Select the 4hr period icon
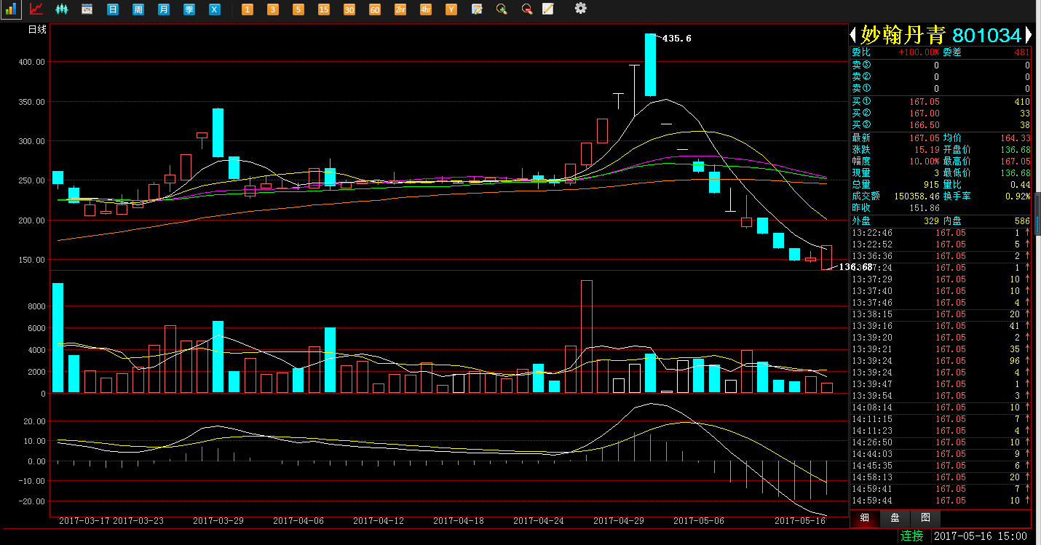Image resolution: width=1041 pixels, height=545 pixels. (426, 9)
